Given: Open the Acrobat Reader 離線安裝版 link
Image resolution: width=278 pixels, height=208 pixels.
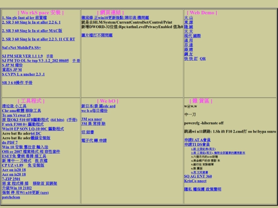Looking at the screenshot, I should pyautogui.click(x=41, y=138).
